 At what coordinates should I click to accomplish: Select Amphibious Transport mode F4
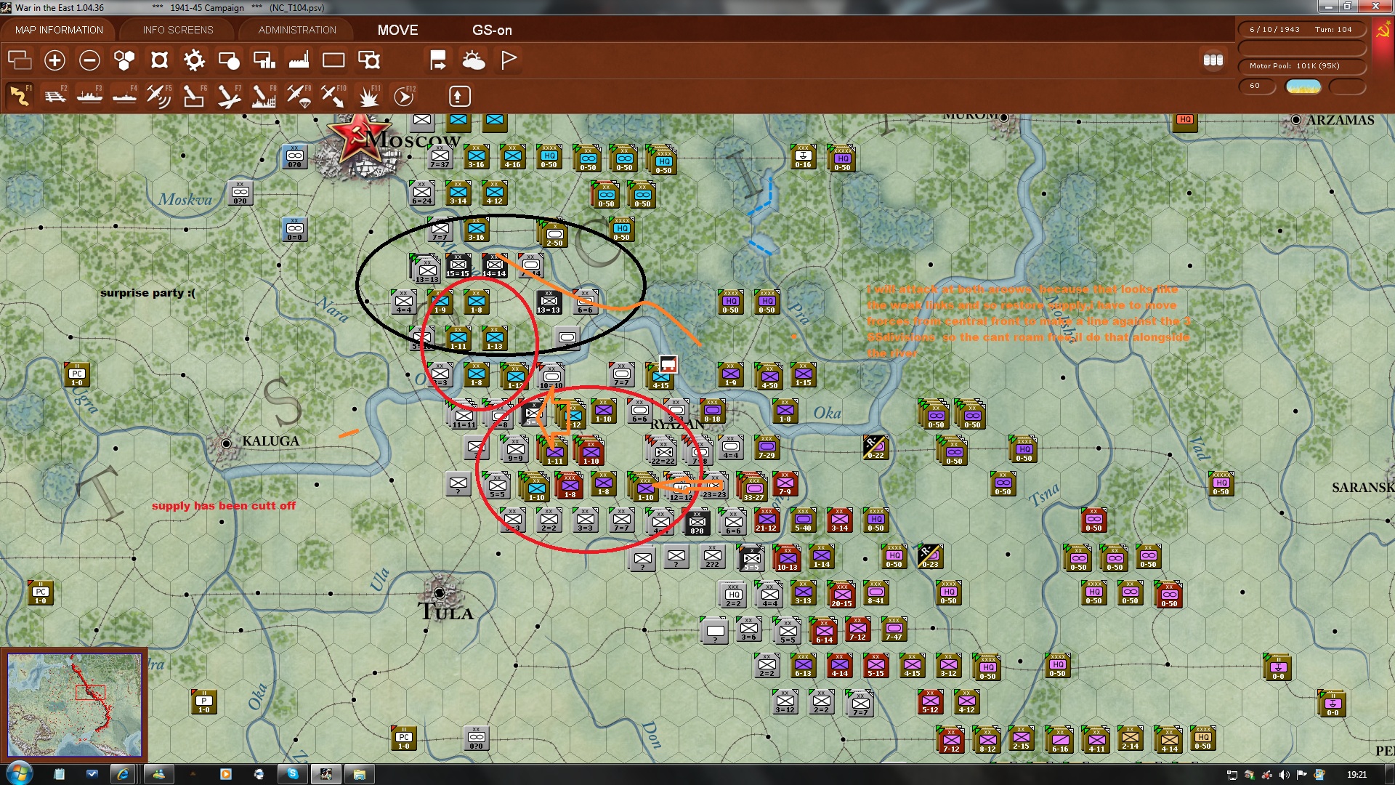point(124,95)
